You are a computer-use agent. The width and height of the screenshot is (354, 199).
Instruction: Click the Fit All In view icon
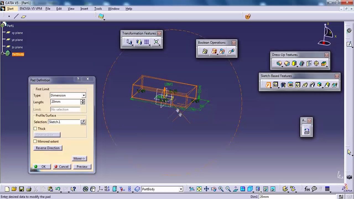199,189
